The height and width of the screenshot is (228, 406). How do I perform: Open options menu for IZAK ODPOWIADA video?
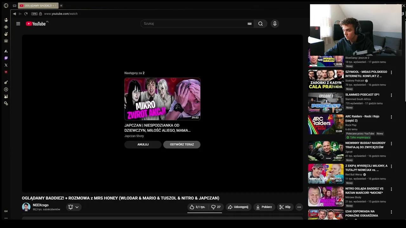[391, 212]
